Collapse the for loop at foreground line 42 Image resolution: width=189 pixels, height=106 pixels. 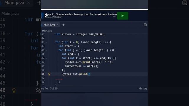(46, 58)
